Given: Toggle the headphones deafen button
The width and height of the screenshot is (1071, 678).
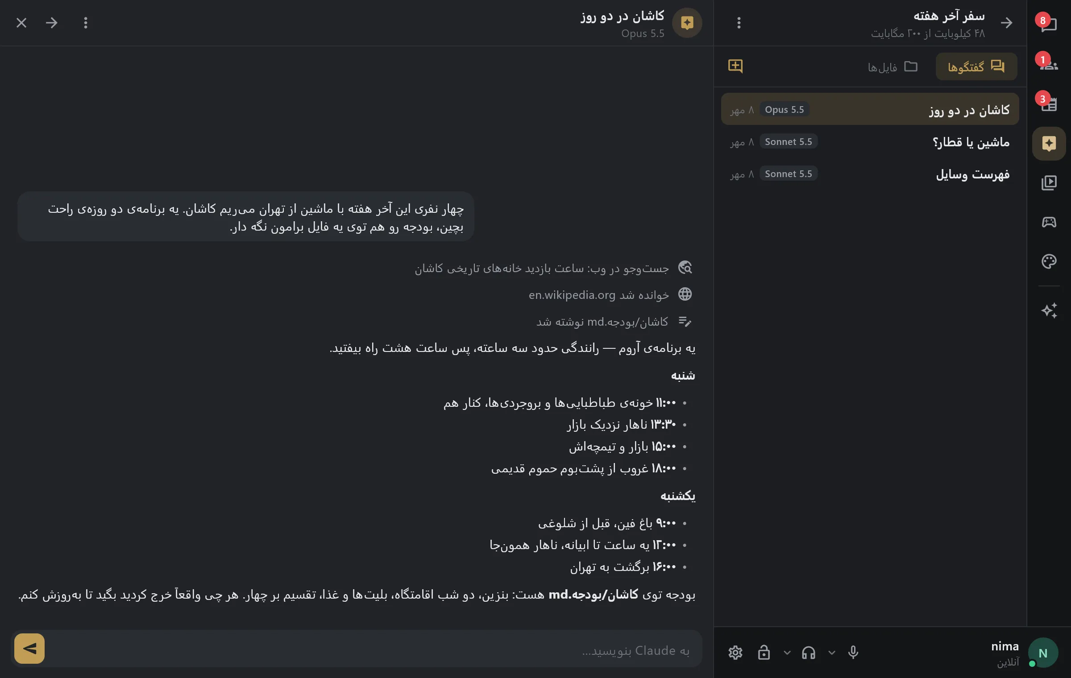Looking at the screenshot, I should pyautogui.click(x=809, y=653).
